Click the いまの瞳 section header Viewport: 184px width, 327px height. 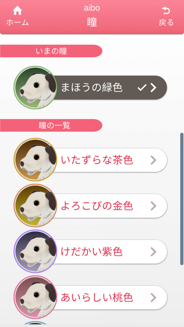[51, 51]
